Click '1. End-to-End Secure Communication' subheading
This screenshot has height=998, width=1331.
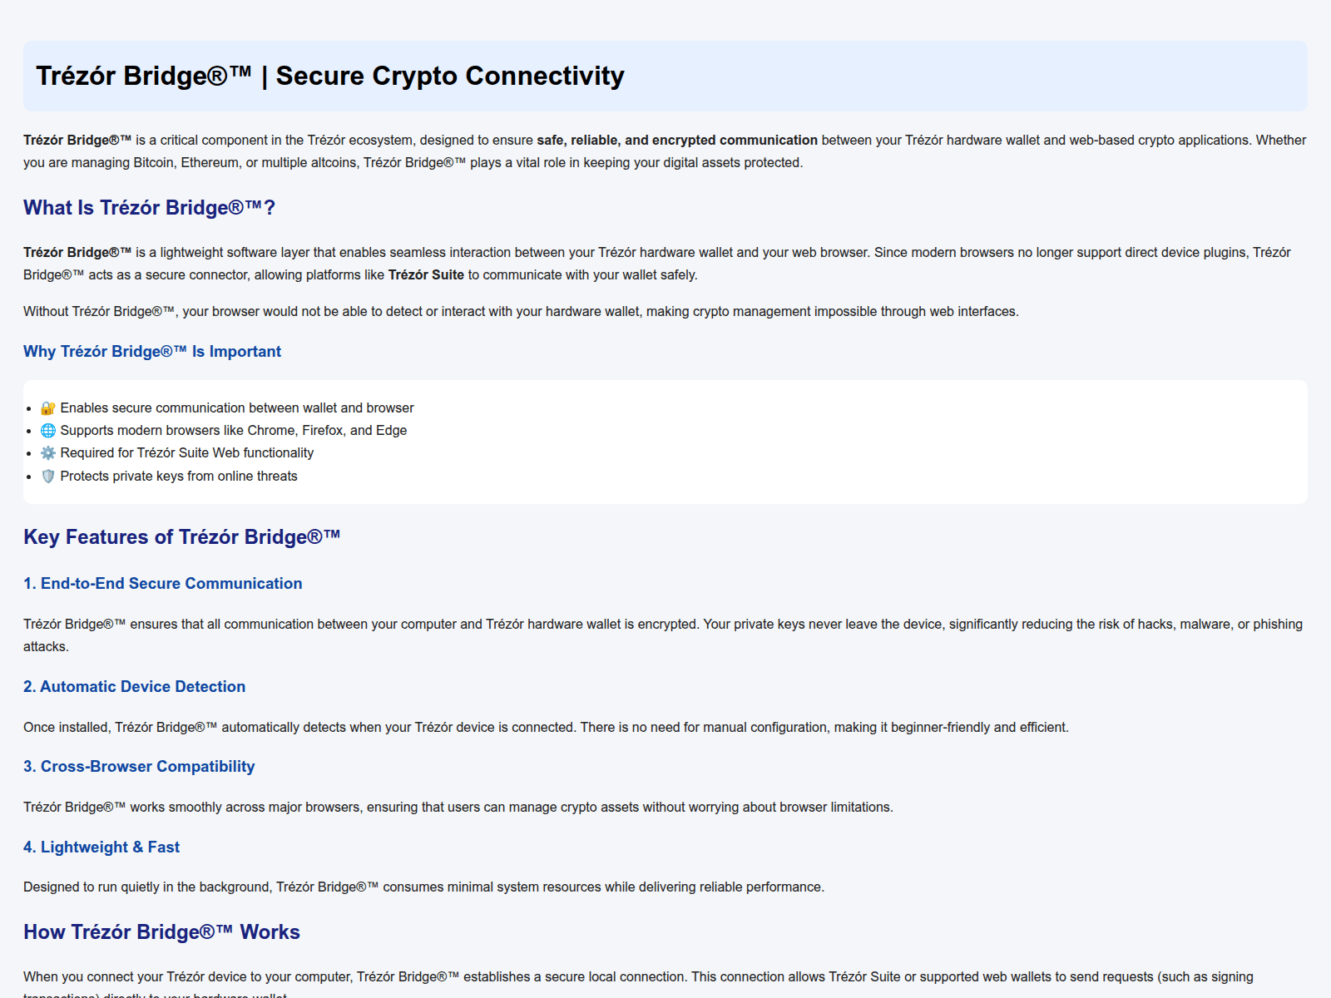pos(163,584)
